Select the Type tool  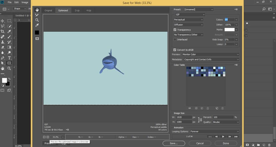9,58
